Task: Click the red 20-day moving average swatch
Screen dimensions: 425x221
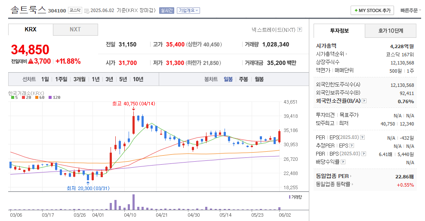Action: pos(23,98)
